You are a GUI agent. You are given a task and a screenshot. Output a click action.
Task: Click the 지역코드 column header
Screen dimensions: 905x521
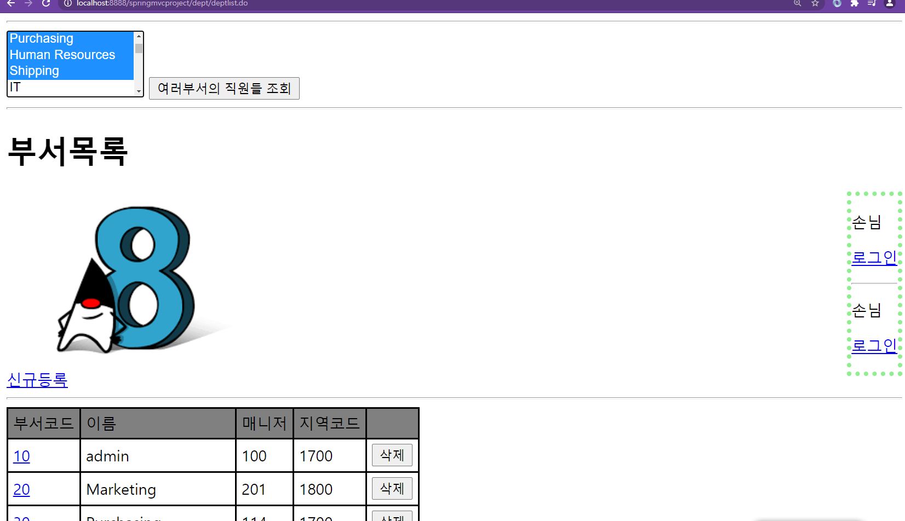click(x=330, y=423)
